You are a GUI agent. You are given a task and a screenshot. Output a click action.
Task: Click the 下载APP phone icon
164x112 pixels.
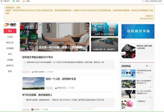1,1
